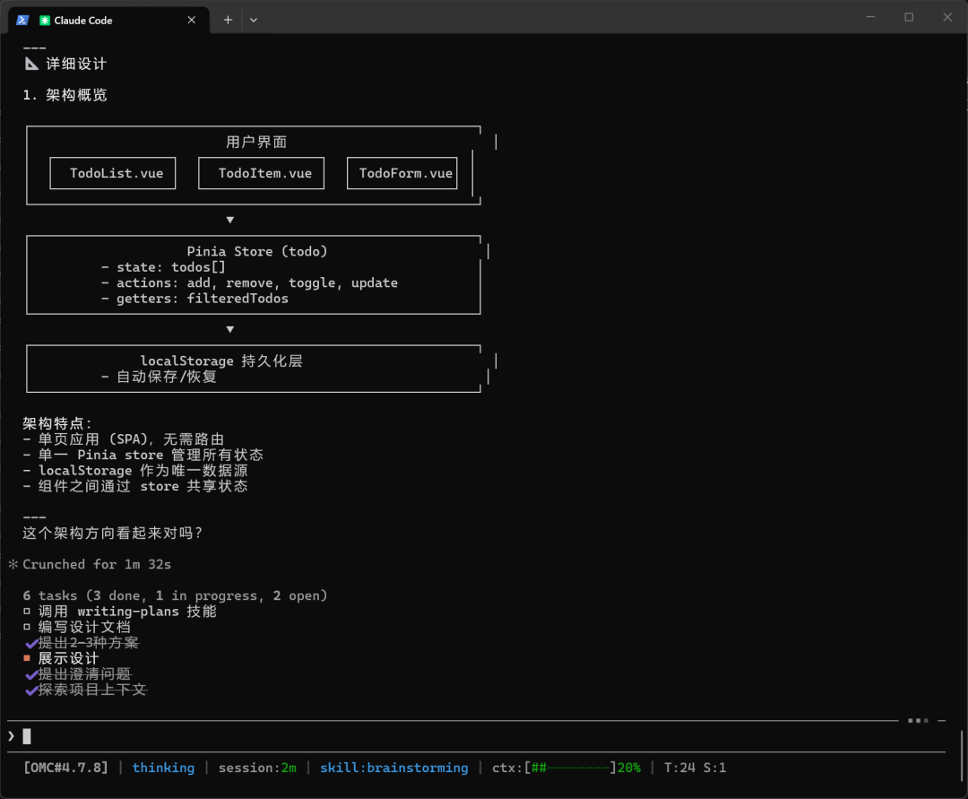968x799 pixels.
Task: Click the '架构特点:' label
Action: pyautogui.click(x=57, y=423)
